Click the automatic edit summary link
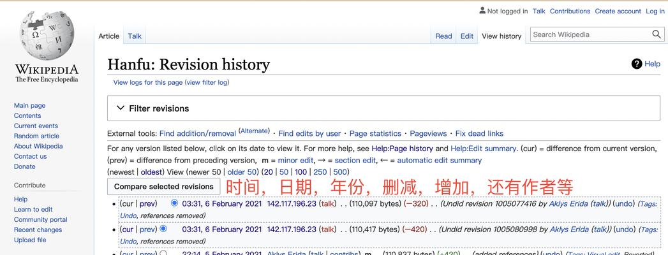The height and width of the screenshot is (255, 668). pyautogui.click(x=439, y=161)
